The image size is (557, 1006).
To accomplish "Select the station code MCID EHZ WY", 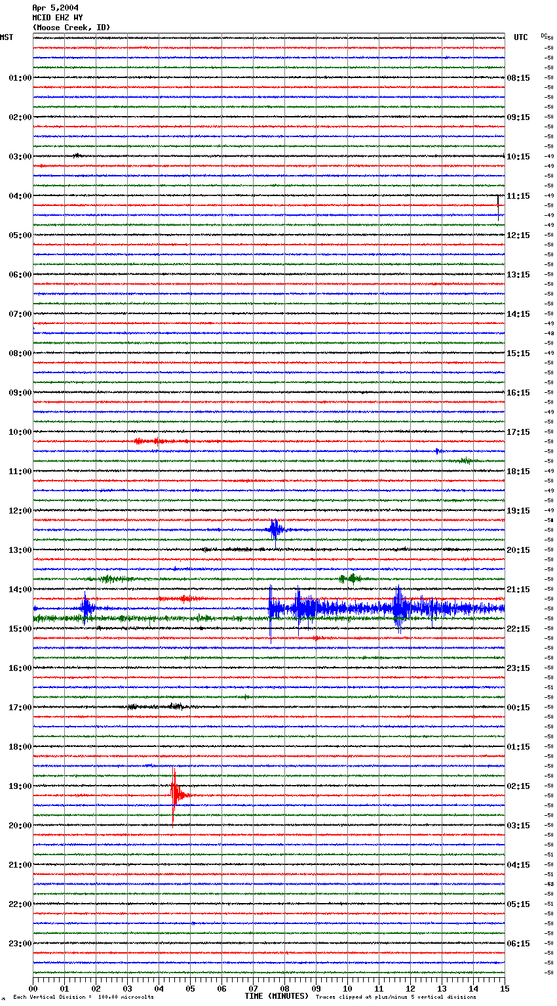I will point(58,18).
